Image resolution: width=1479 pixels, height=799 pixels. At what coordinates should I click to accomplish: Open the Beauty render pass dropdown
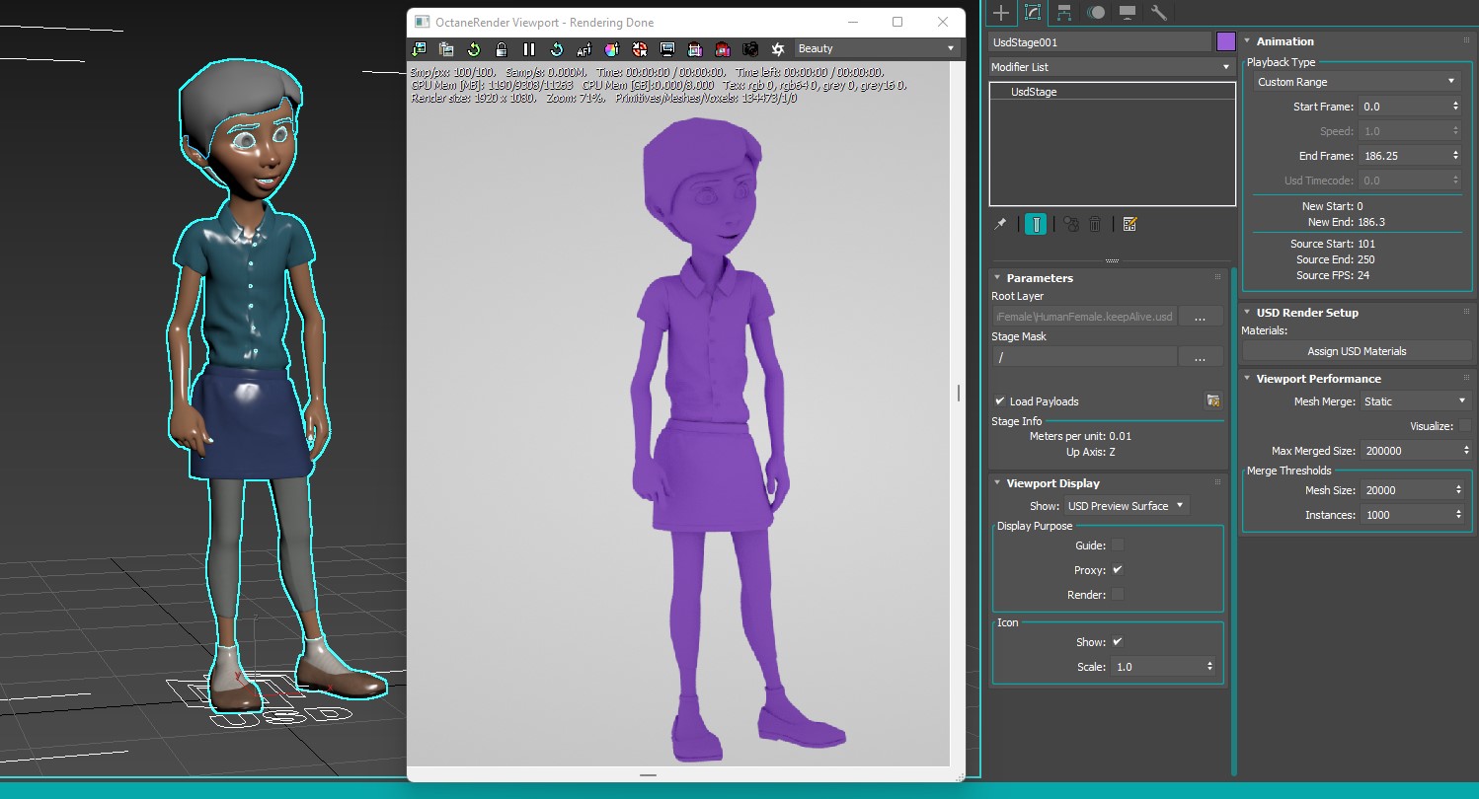point(877,49)
